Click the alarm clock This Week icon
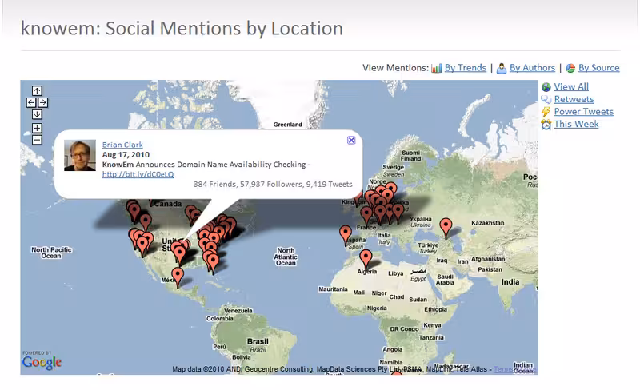This screenshot has height=390, width=640. click(x=546, y=125)
